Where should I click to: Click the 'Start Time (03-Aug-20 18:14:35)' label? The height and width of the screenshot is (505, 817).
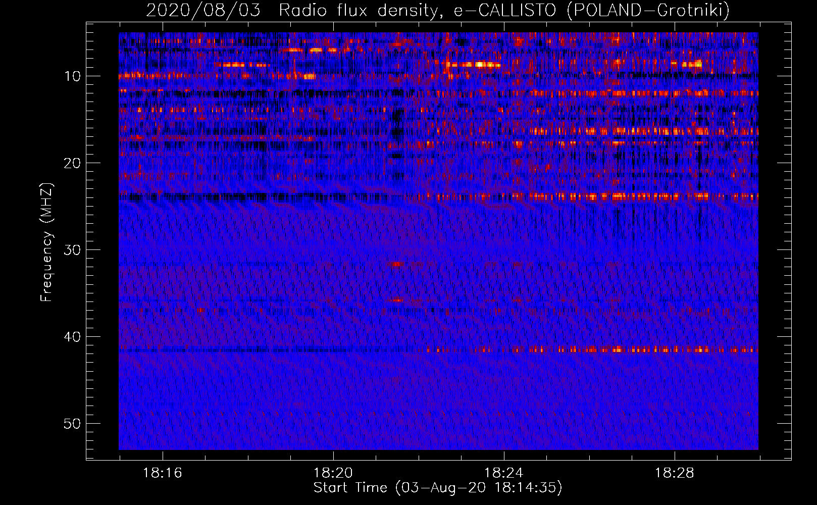pyautogui.click(x=438, y=488)
